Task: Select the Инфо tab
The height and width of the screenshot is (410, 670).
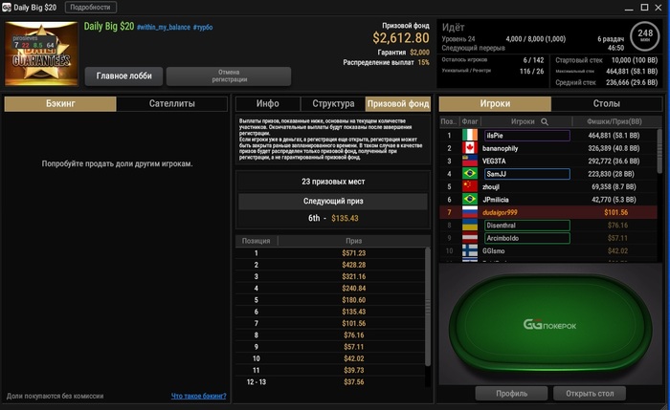Action: click(x=268, y=103)
